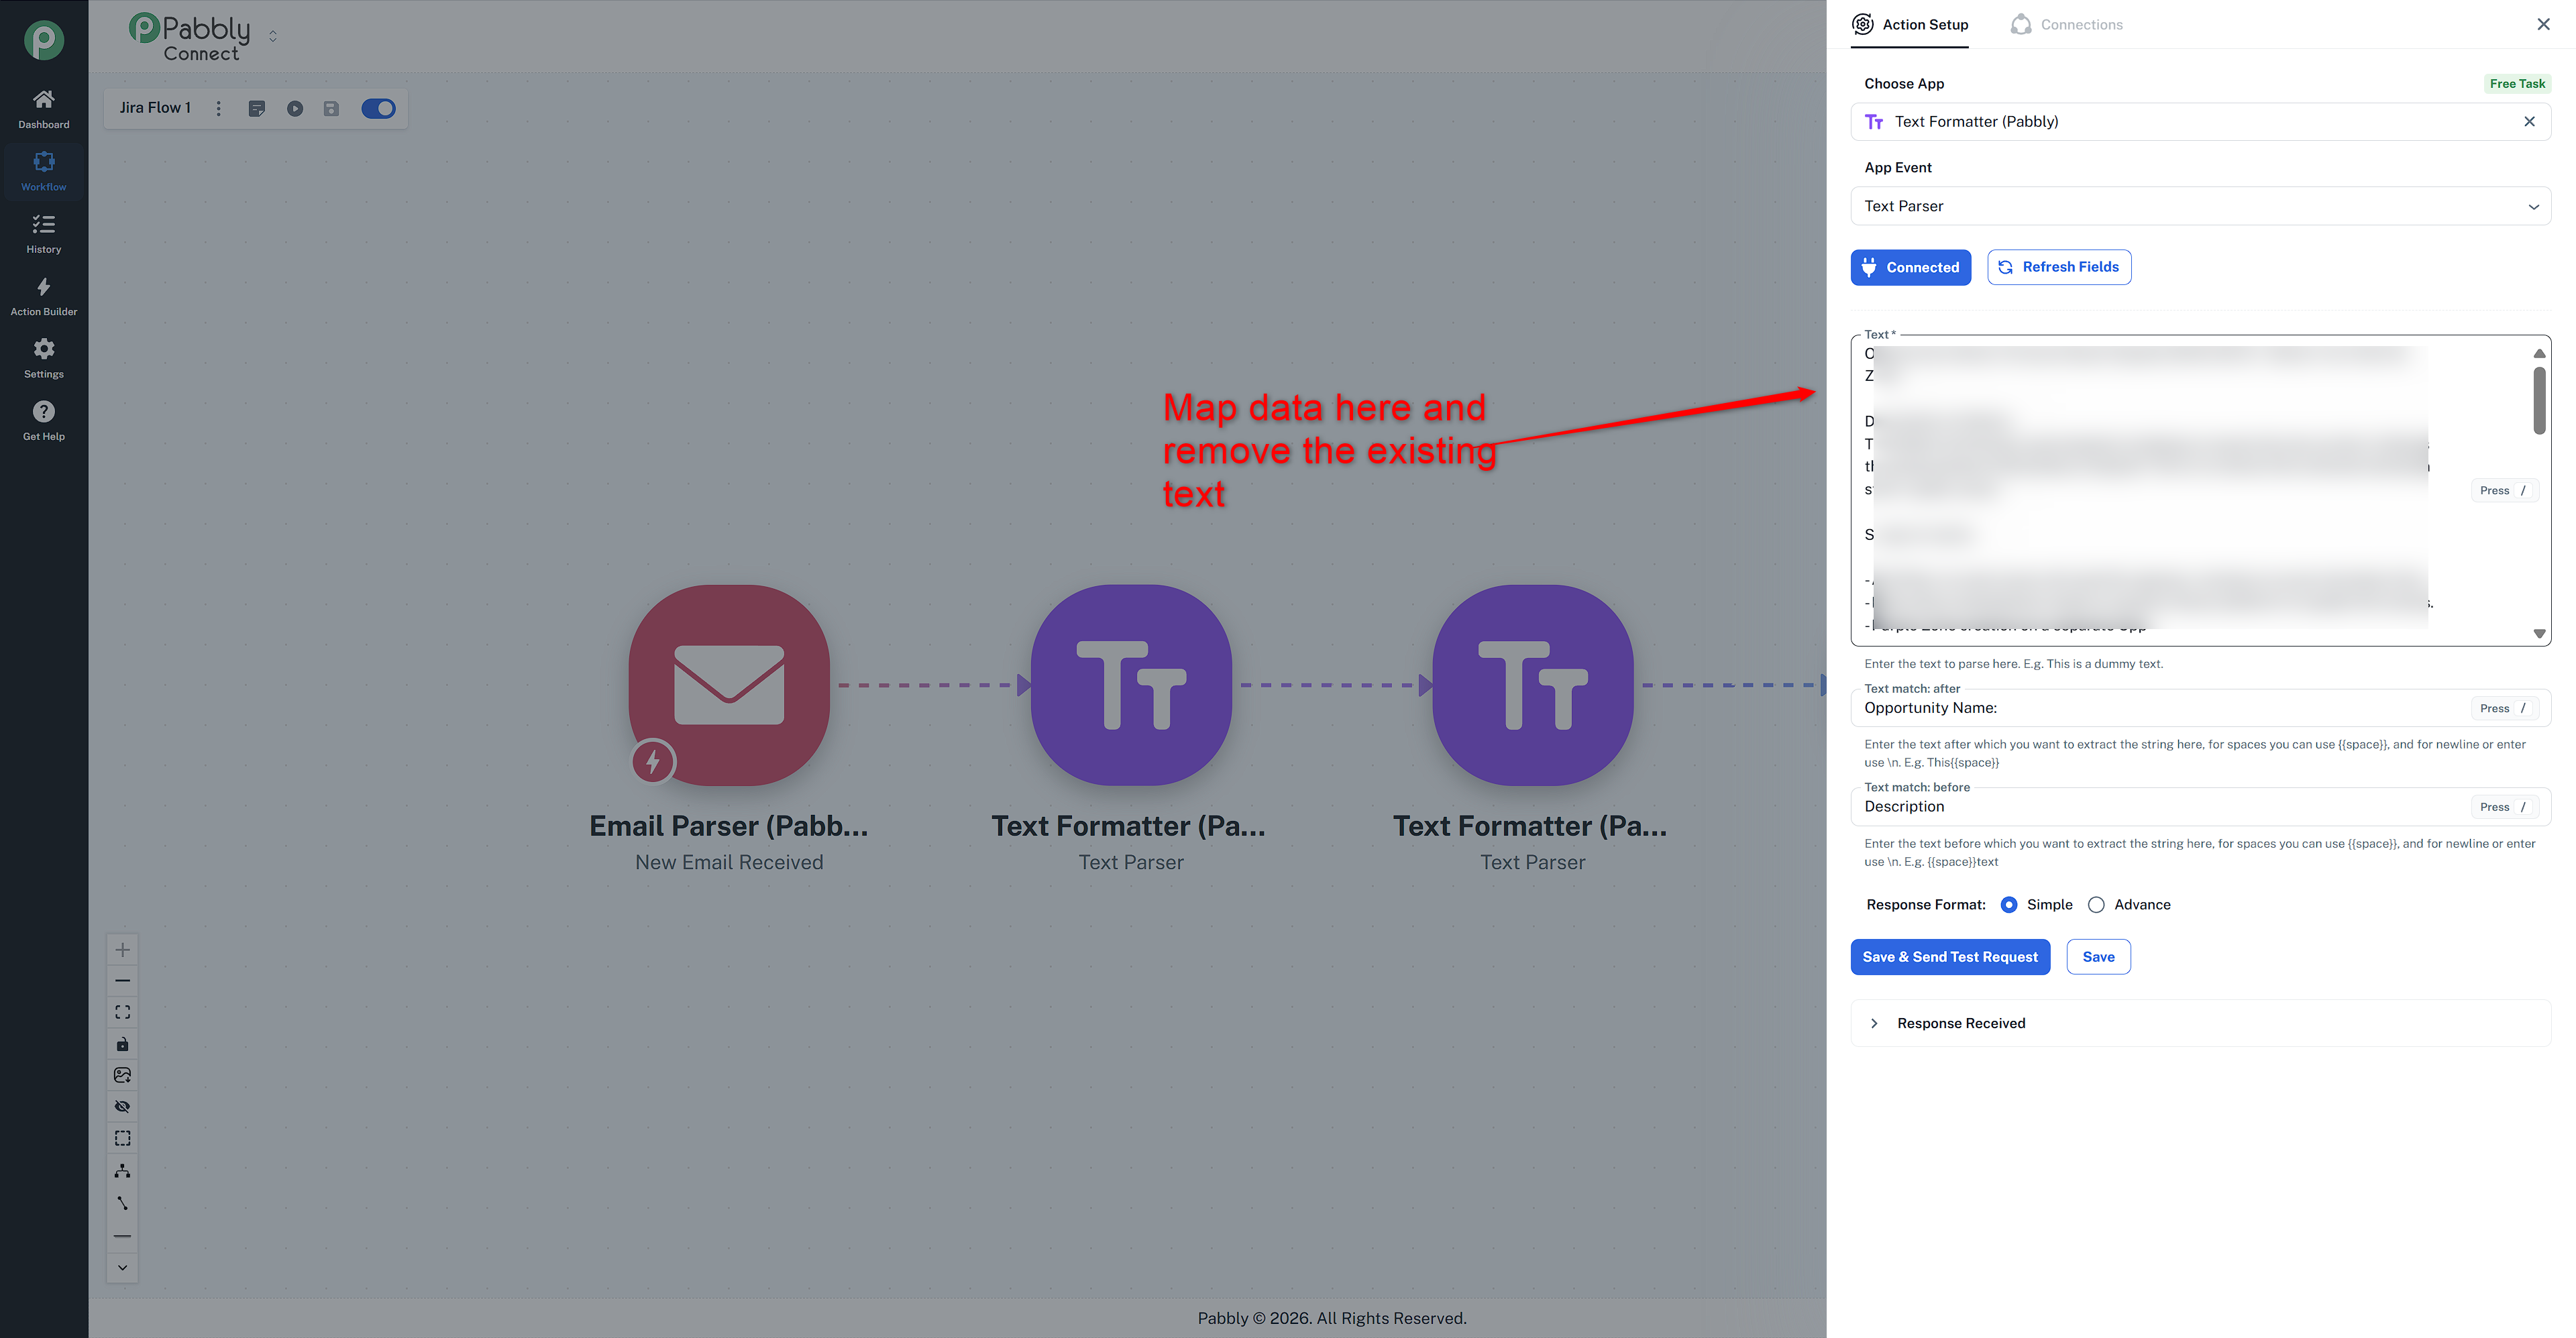Click the auto-layout hierarchy icon

coord(123,1170)
